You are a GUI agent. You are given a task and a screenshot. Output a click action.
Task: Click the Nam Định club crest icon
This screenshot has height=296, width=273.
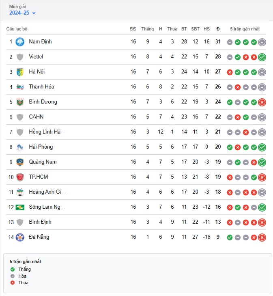20,42
